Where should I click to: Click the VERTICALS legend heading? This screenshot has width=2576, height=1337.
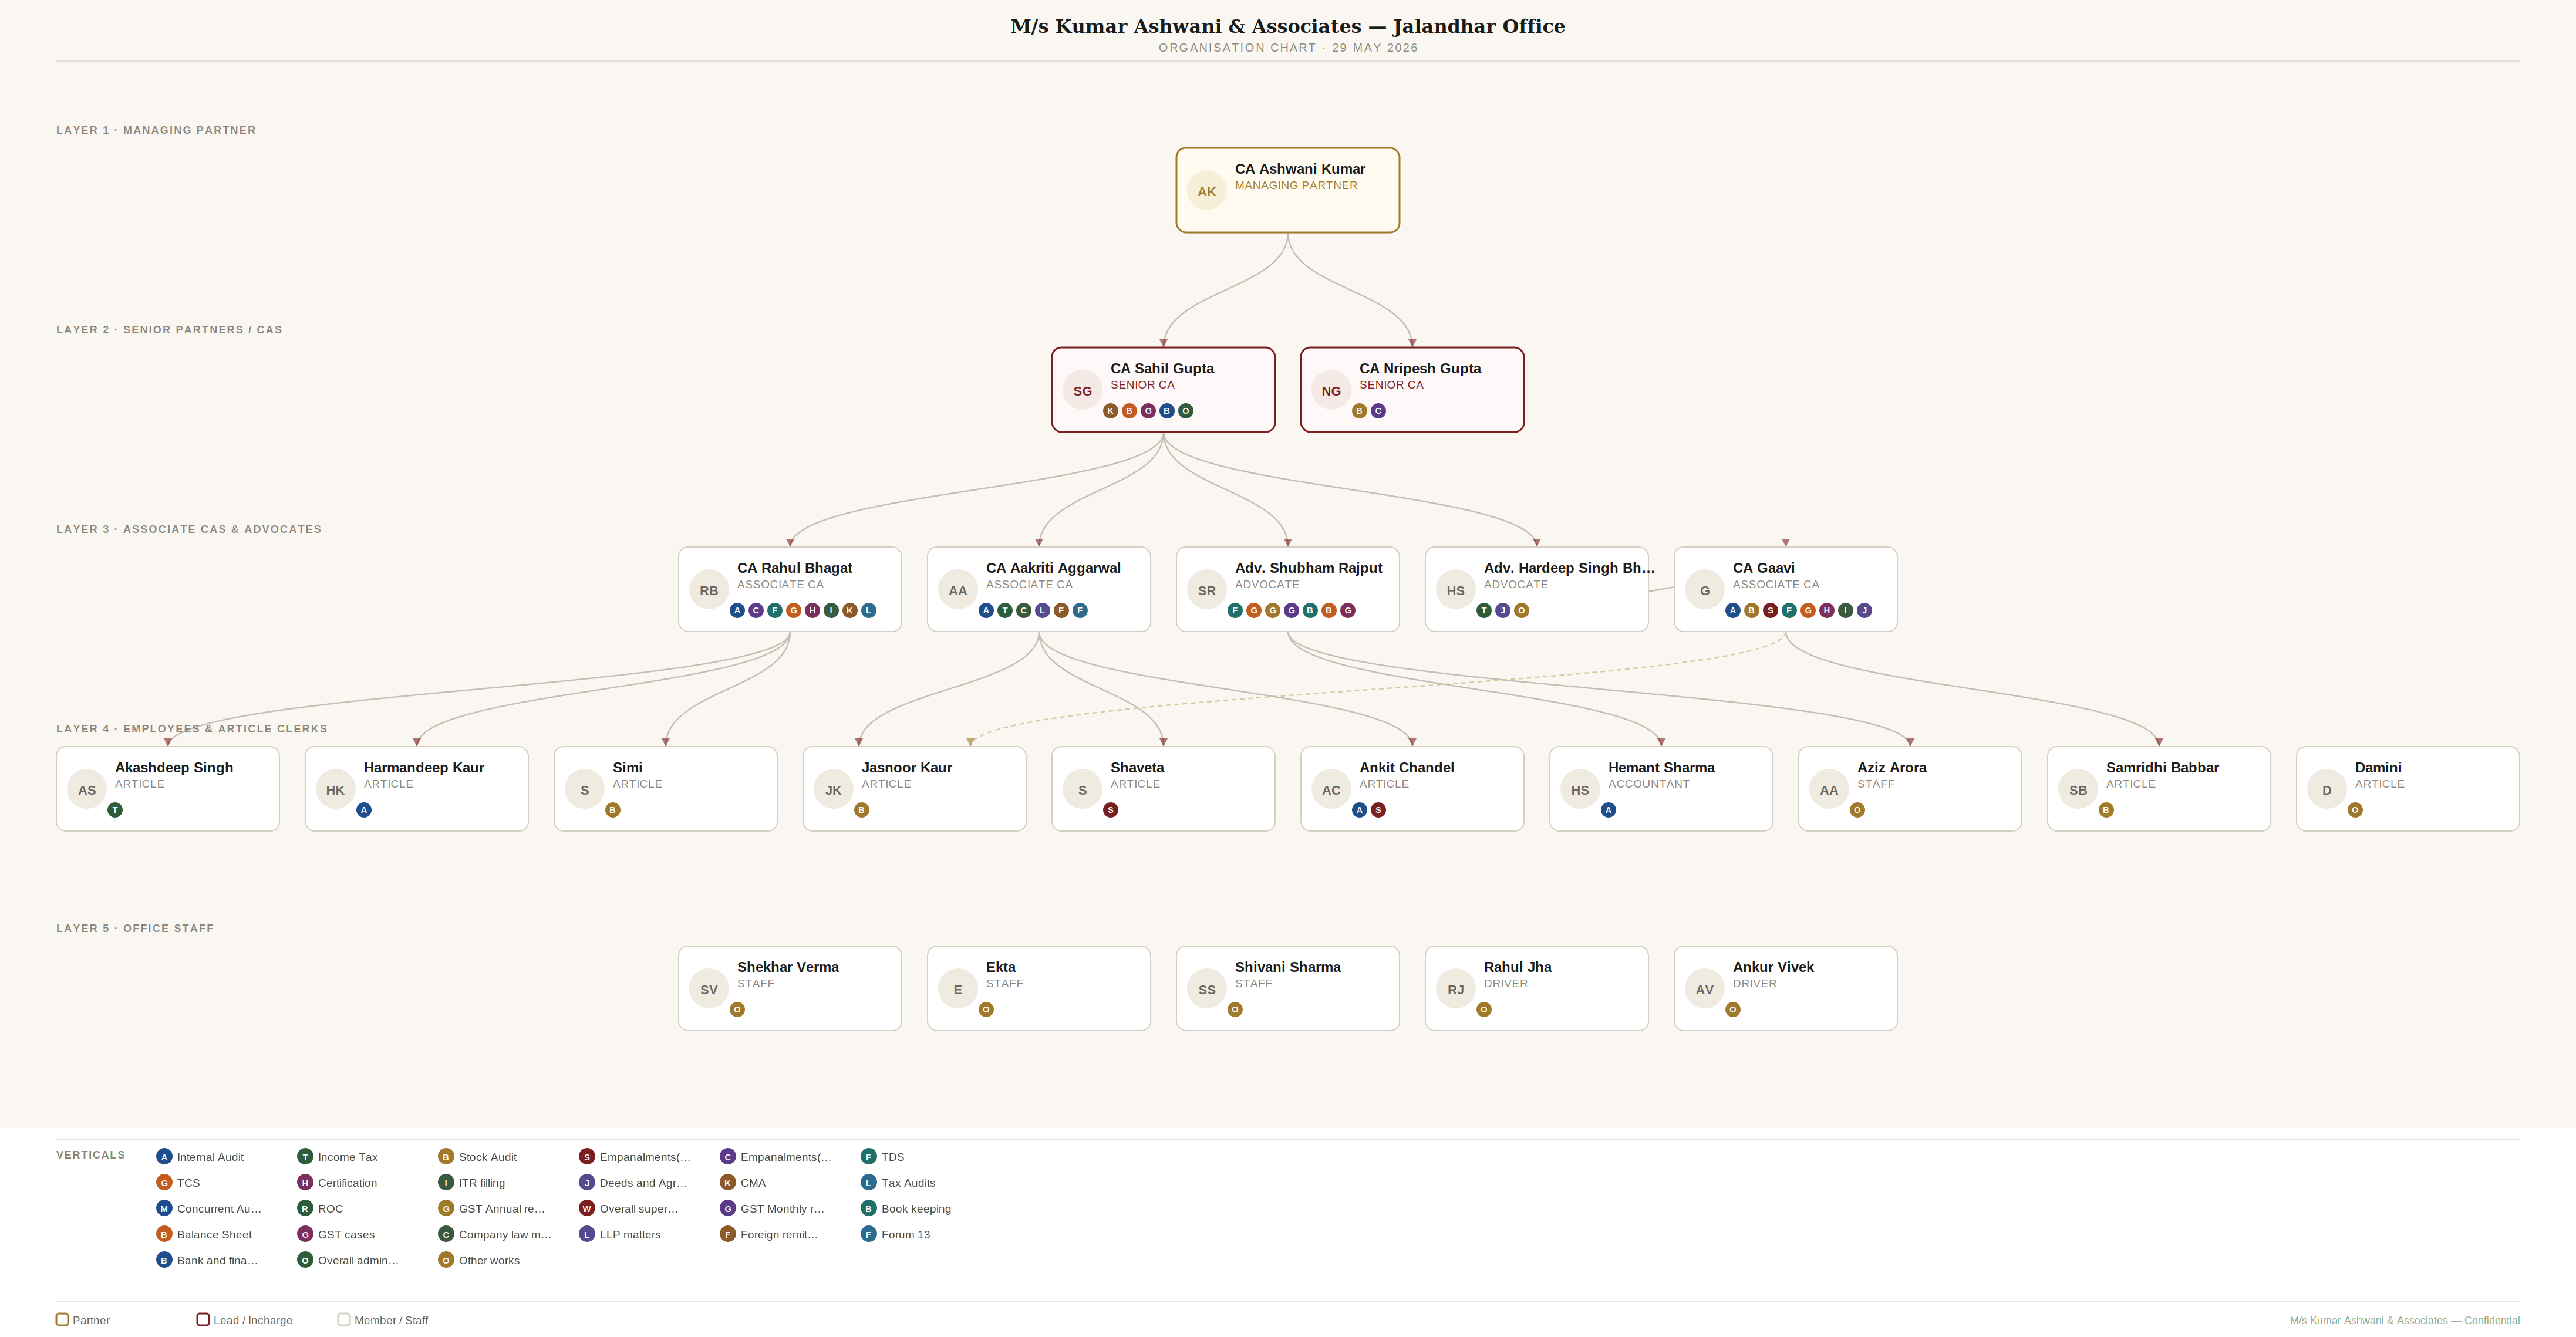pos(91,1155)
